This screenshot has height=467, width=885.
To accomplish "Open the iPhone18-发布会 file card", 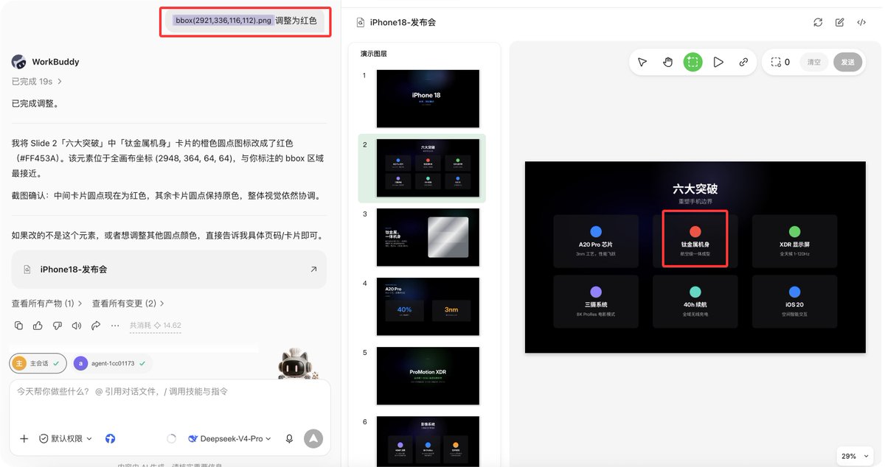I will (x=169, y=270).
